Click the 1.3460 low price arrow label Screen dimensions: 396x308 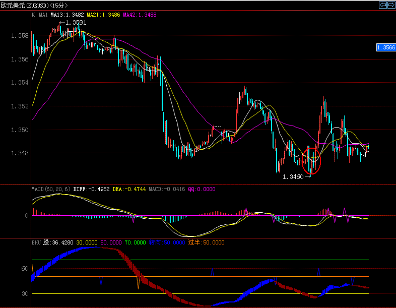(297, 177)
